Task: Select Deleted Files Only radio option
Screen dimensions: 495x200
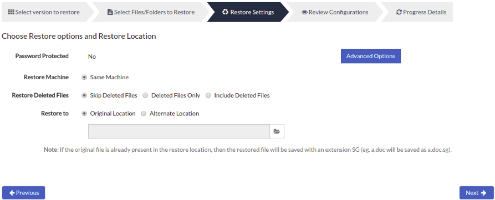Action: click(x=145, y=96)
